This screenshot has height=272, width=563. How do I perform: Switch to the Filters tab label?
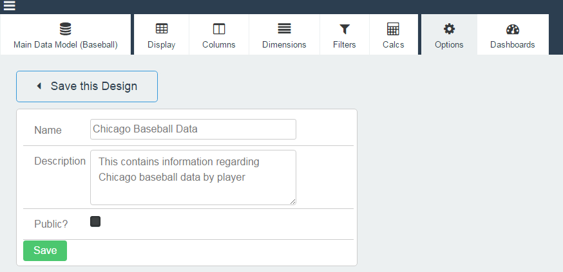click(x=345, y=45)
